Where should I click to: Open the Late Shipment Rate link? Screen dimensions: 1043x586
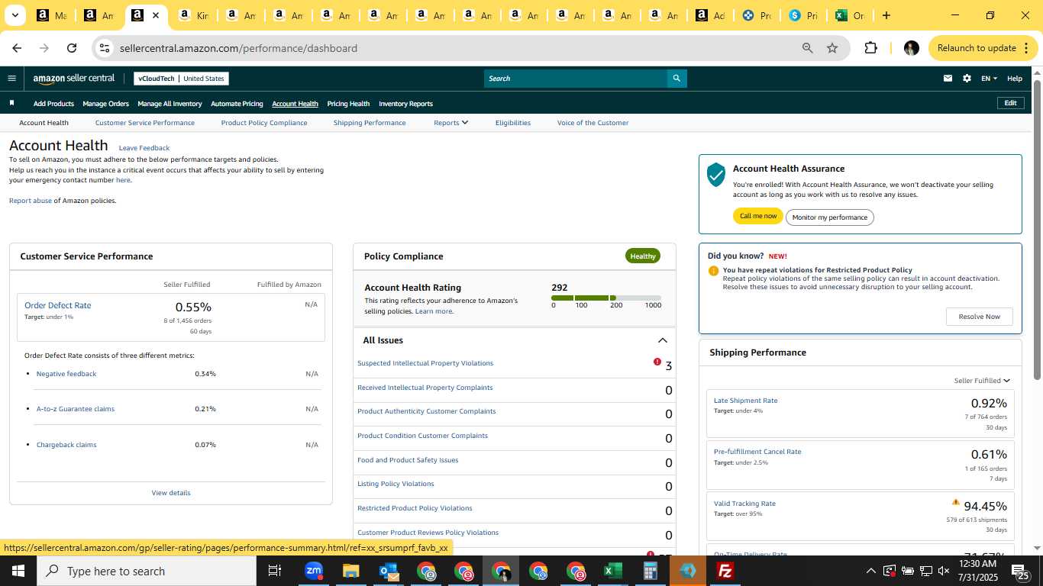point(745,401)
